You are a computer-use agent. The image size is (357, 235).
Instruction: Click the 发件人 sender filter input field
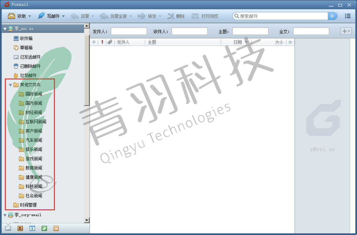129,31
